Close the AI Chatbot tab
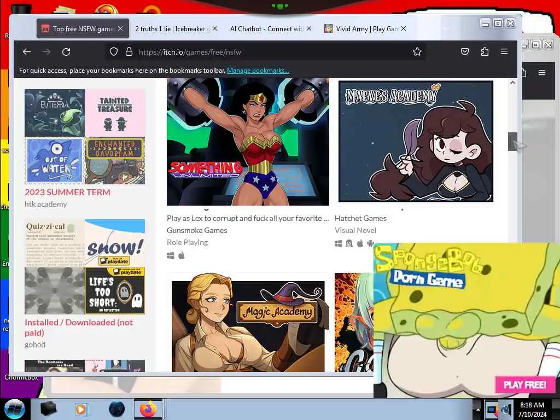Viewport: 560px width, 420px height. 309,28
